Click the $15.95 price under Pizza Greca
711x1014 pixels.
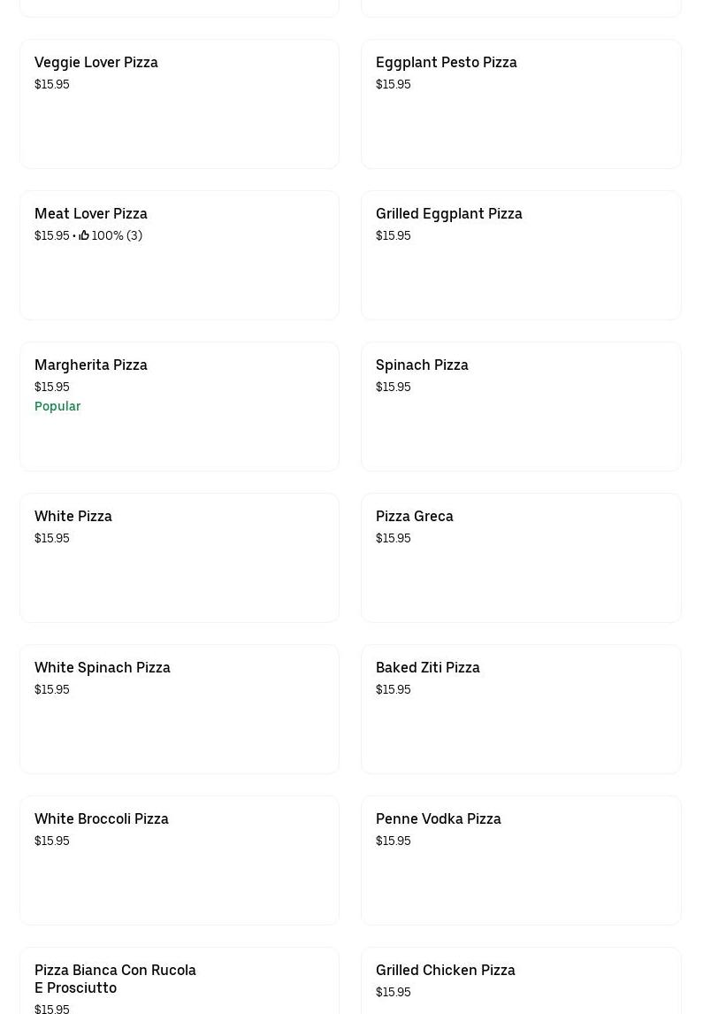click(394, 538)
